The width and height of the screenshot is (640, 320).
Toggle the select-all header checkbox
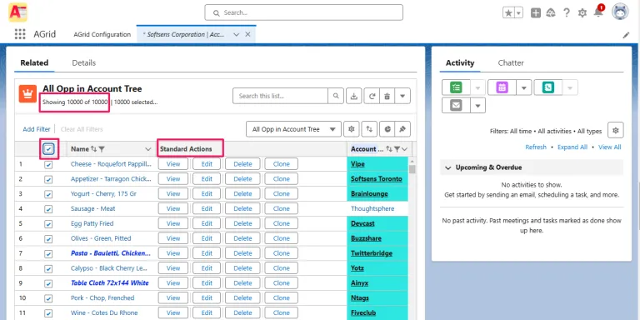[48, 149]
